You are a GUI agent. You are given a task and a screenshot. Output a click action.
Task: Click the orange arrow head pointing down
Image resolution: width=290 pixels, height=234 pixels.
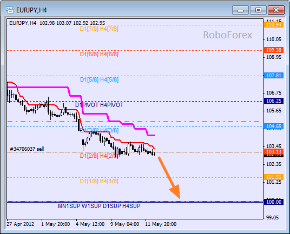tap(175, 191)
